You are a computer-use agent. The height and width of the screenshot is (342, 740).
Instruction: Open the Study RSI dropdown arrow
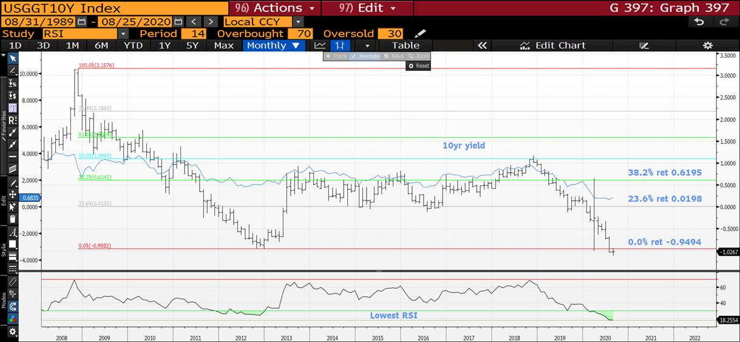(123, 34)
